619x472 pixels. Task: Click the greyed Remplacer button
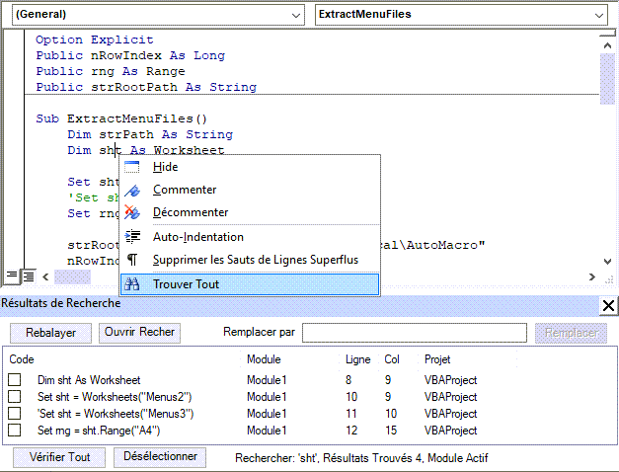[571, 333]
